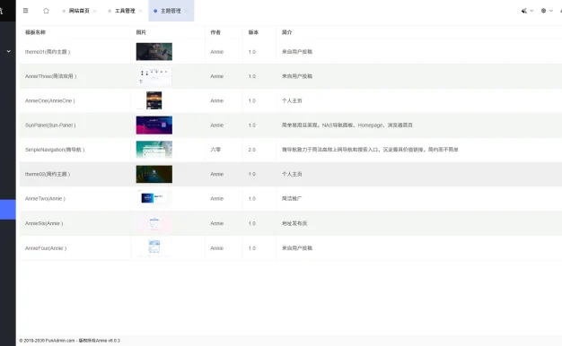This screenshot has width=562, height=346.
Task: Switch to the 工具管理 tab
Action: (125, 11)
